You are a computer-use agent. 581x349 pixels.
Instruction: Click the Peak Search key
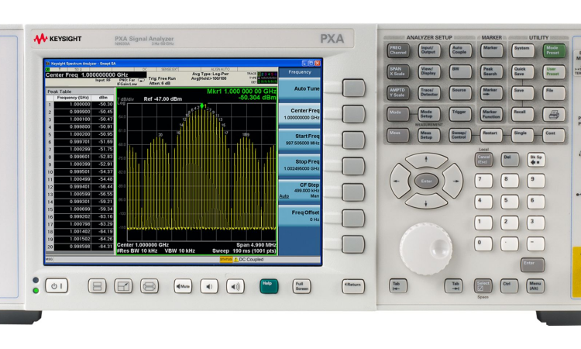491,71
